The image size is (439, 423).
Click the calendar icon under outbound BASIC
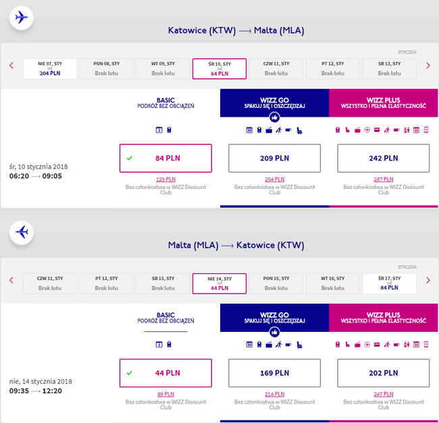point(159,130)
